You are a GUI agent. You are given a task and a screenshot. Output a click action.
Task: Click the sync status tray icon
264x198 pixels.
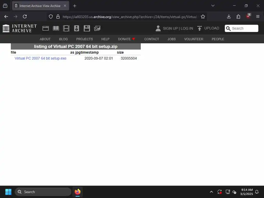click(x=220, y=192)
